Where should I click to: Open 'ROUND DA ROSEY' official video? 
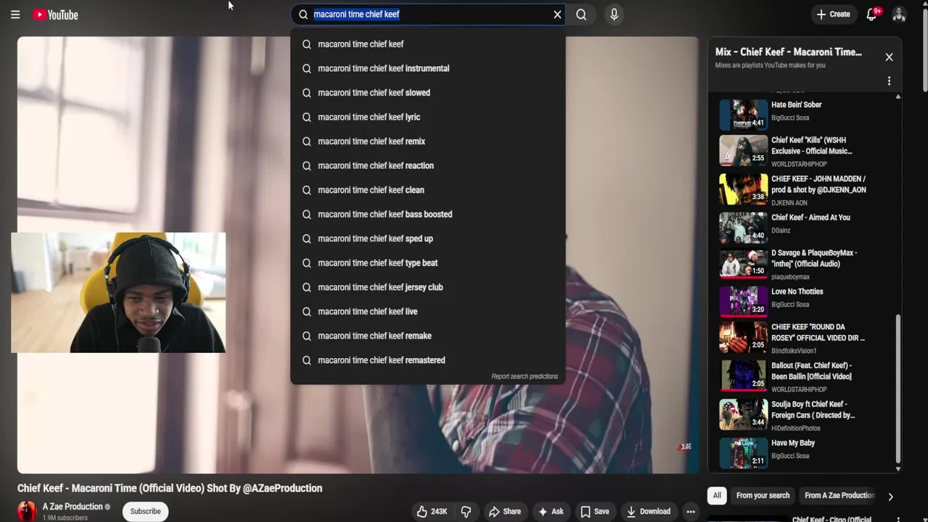pos(803,338)
